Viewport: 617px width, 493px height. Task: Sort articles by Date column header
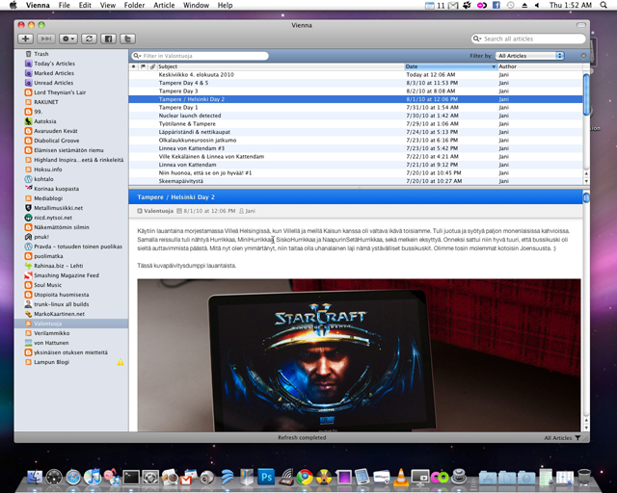point(451,66)
